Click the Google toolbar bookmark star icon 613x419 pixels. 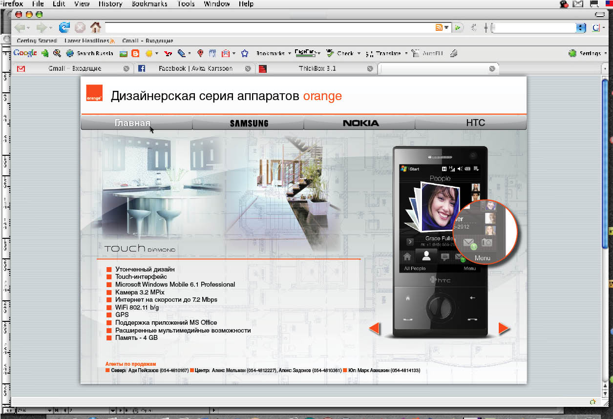pos(245,53)
